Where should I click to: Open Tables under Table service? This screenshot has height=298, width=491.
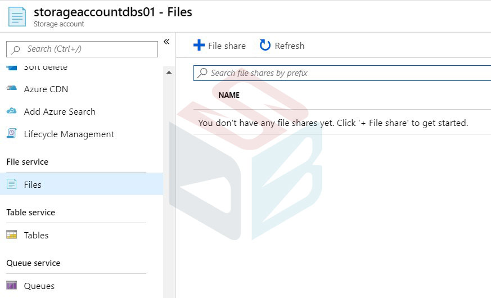click(37, 236)
